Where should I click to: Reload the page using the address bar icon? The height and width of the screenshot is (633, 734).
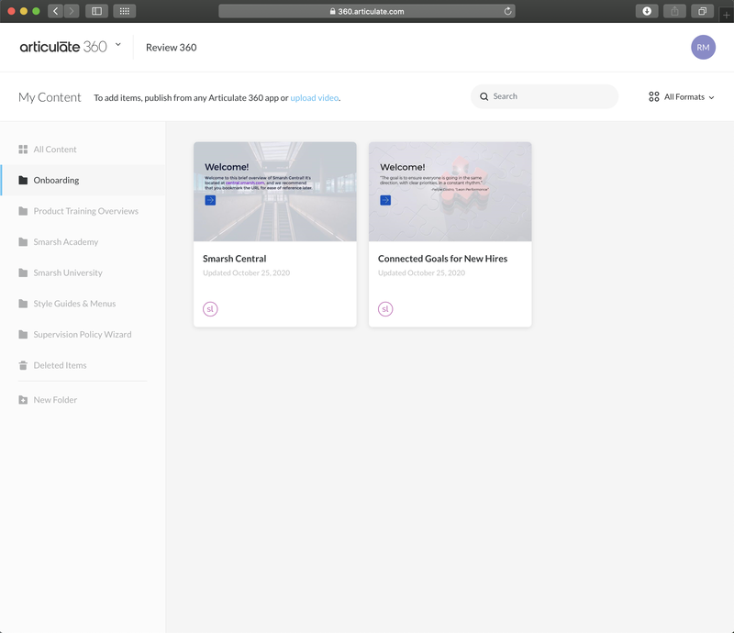(x=508, y=12)
